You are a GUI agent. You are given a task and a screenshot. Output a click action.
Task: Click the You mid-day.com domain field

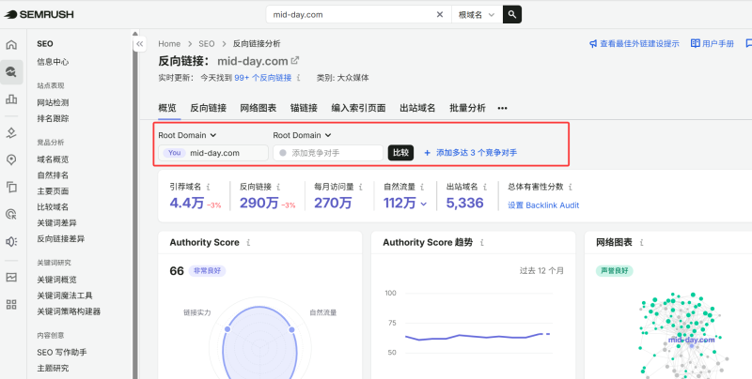click(x=213, y=153)
